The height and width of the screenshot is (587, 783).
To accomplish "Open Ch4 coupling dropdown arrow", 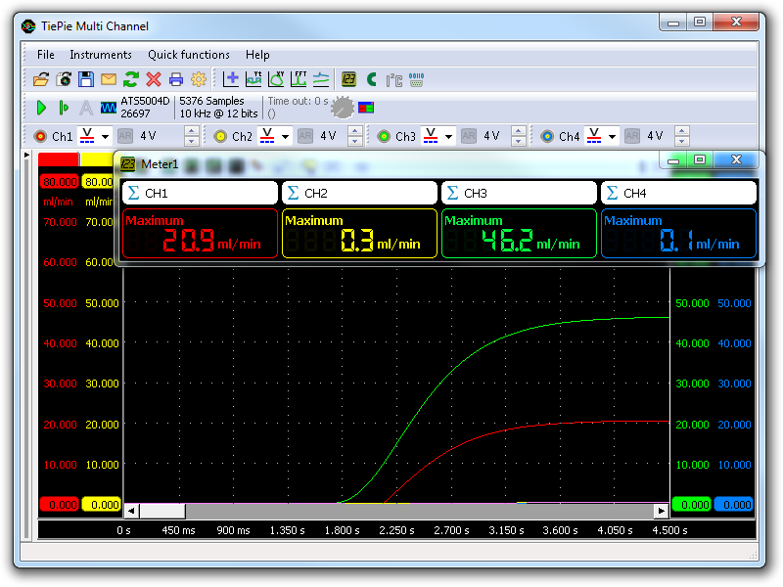I will pos(613,136).
